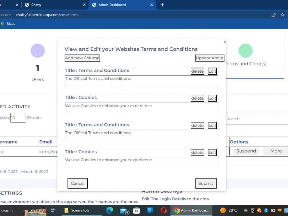Delete the second Terms and Conditions entry
Screen dimensions: 288x216
(197, 126)
